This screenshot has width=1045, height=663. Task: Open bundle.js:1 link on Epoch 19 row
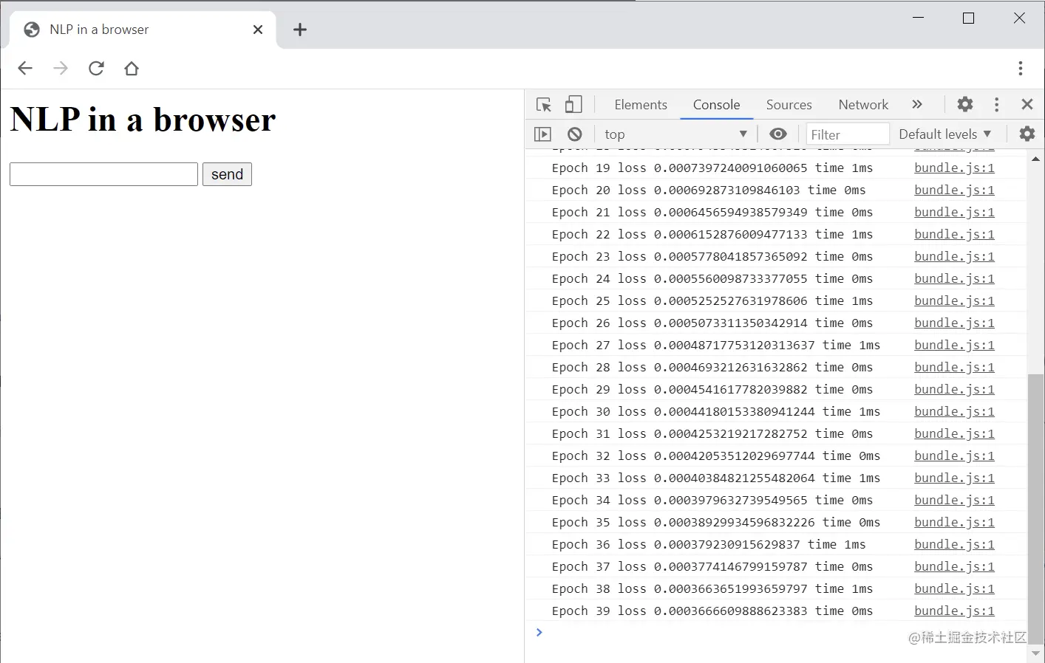tap(954, 168)
